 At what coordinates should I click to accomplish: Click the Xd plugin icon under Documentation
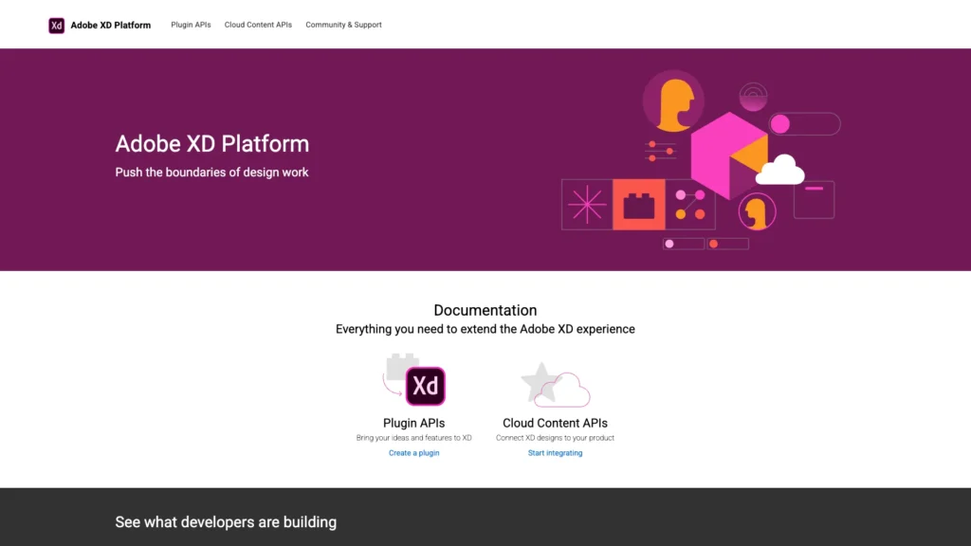[x=425, y=386]
